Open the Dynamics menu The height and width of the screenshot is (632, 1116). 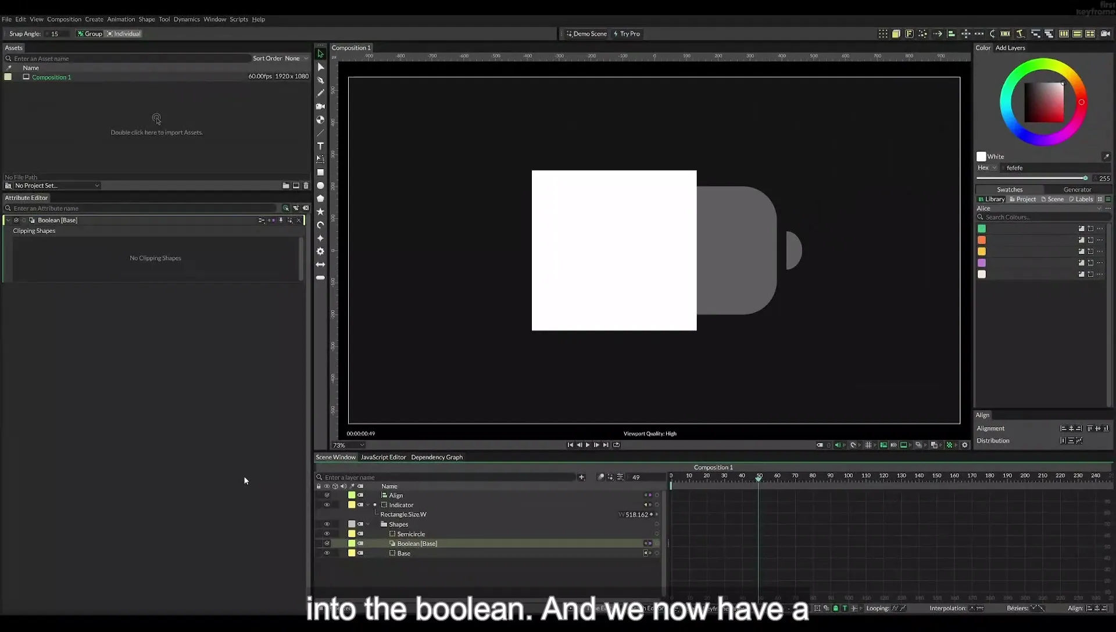pyautogui.click(x=187, y=19)
